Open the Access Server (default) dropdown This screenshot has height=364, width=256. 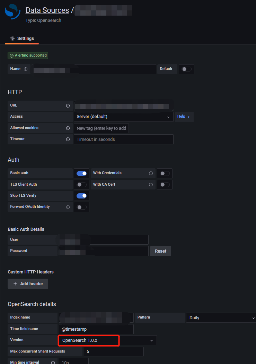pos(123,117)
